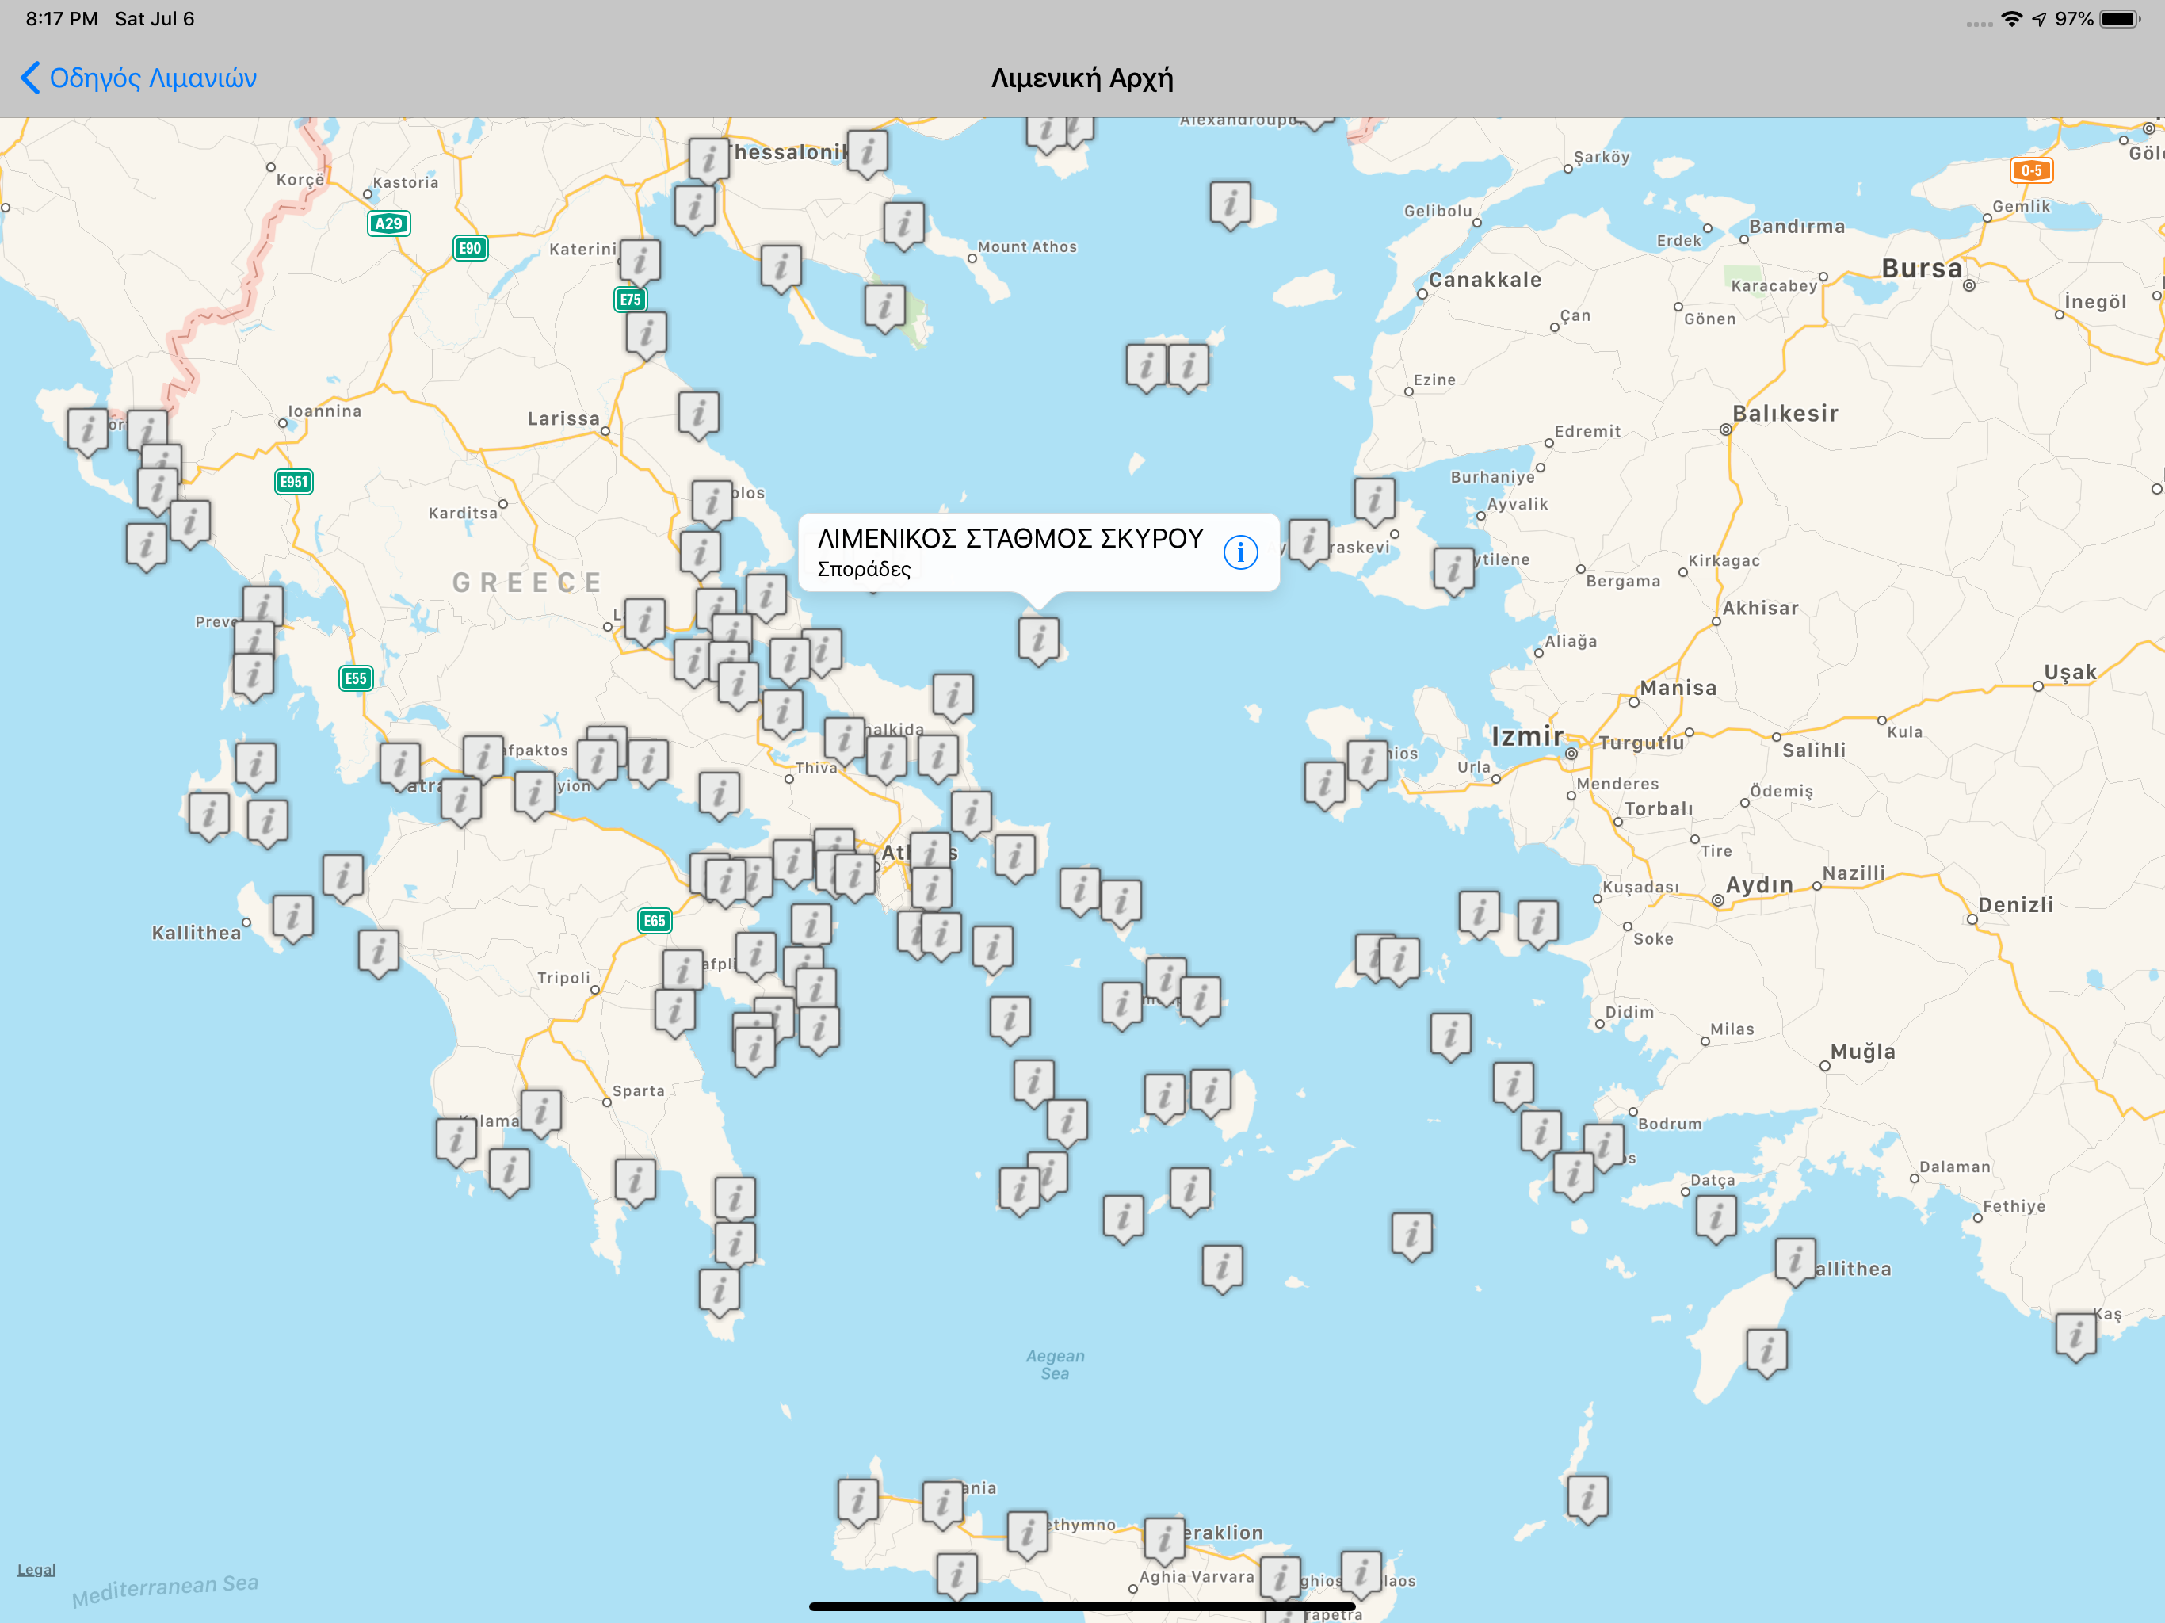The width and height of the screenshot is (2165, 1623).
Task: Select the port pin near Rethymno
Action: click(x=1027, y=1535)
